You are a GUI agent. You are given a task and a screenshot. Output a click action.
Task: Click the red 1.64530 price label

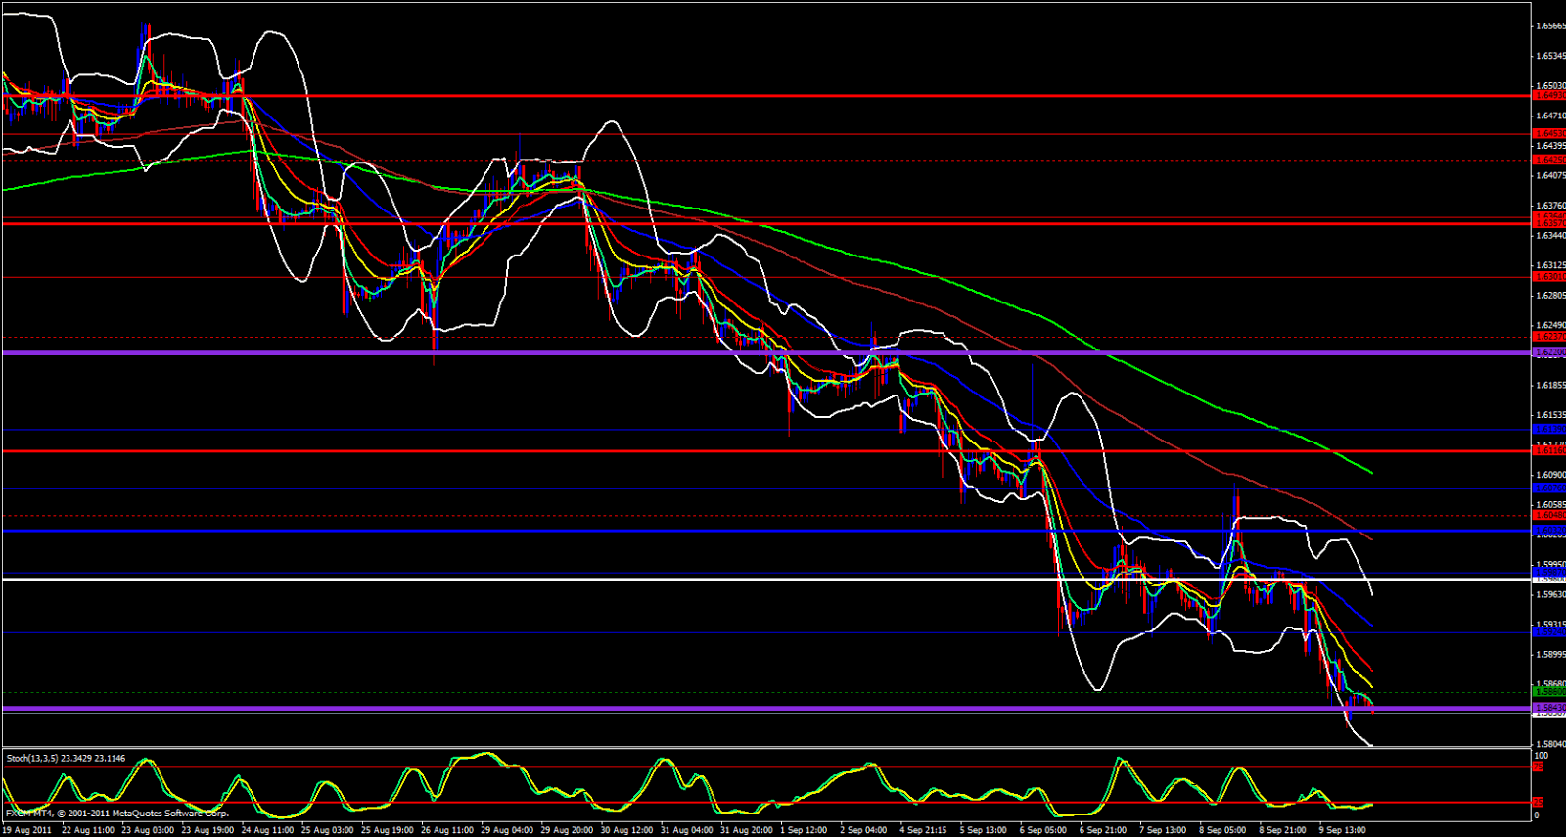pyautogui.click(x=1548, y=133)
